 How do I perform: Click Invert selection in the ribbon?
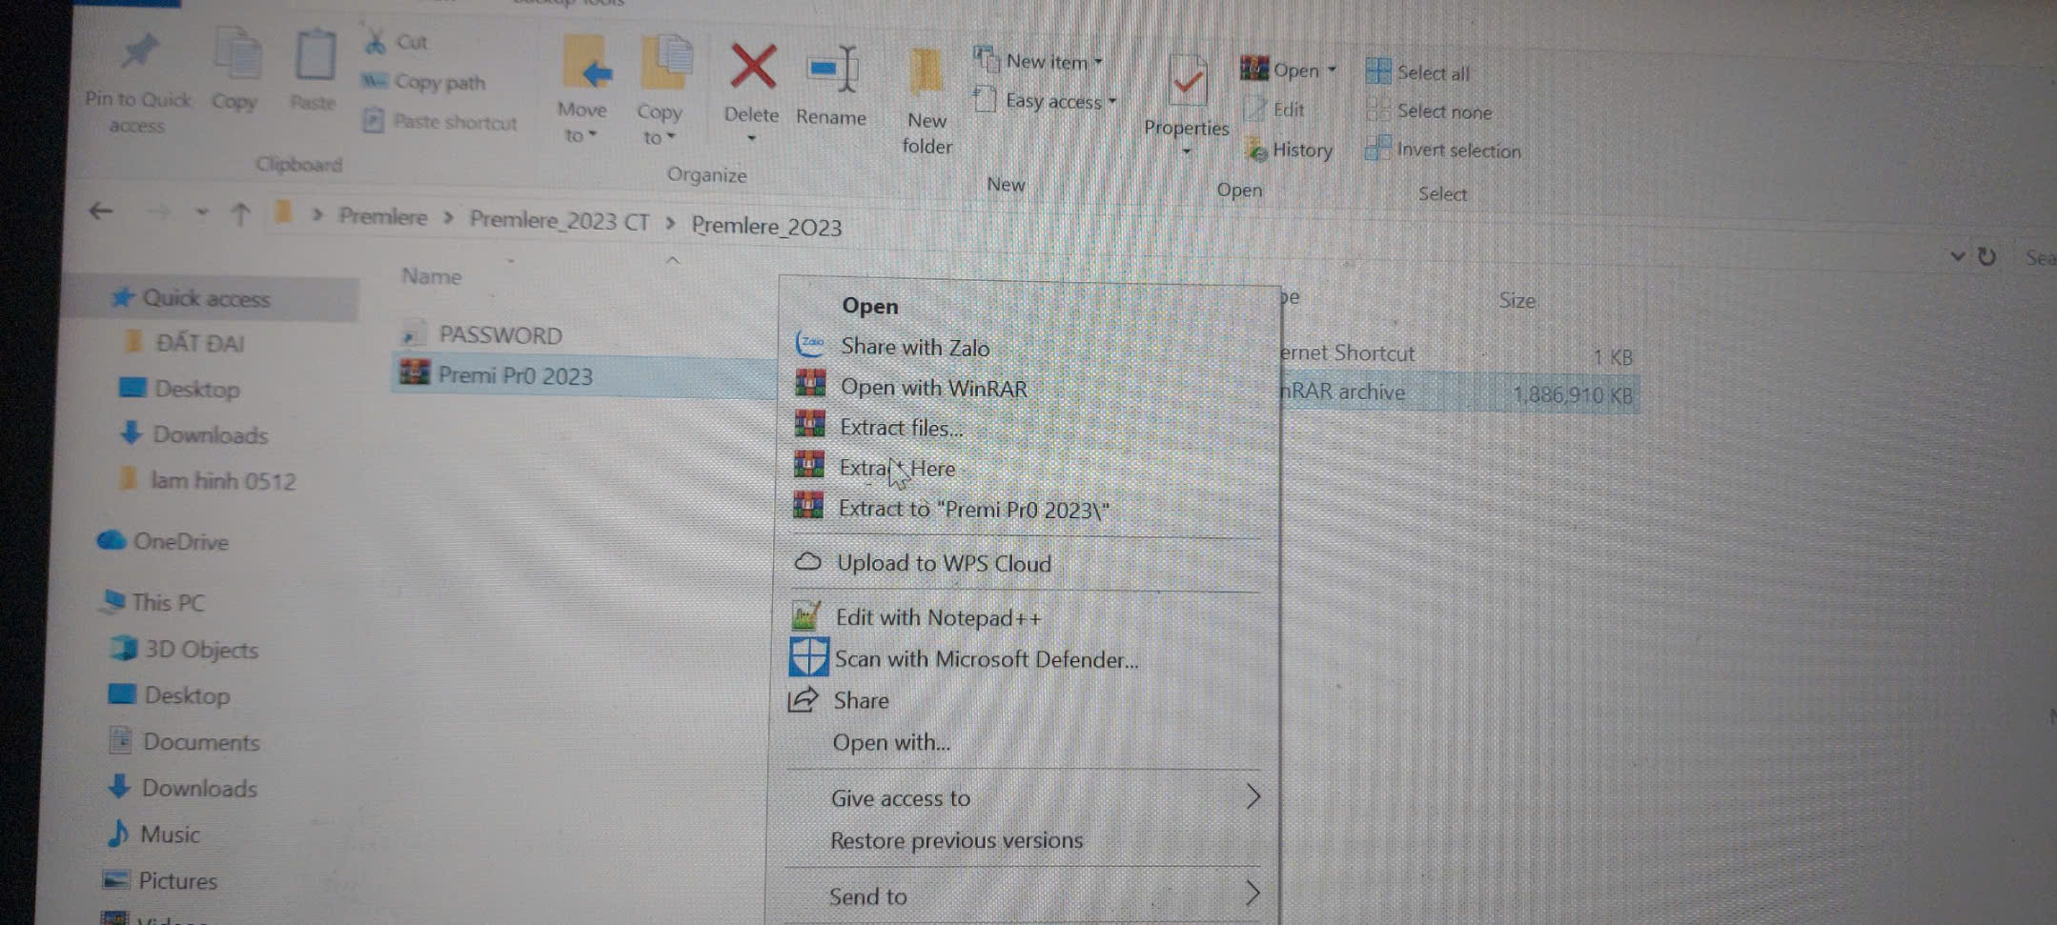(x=1445, y=151)
